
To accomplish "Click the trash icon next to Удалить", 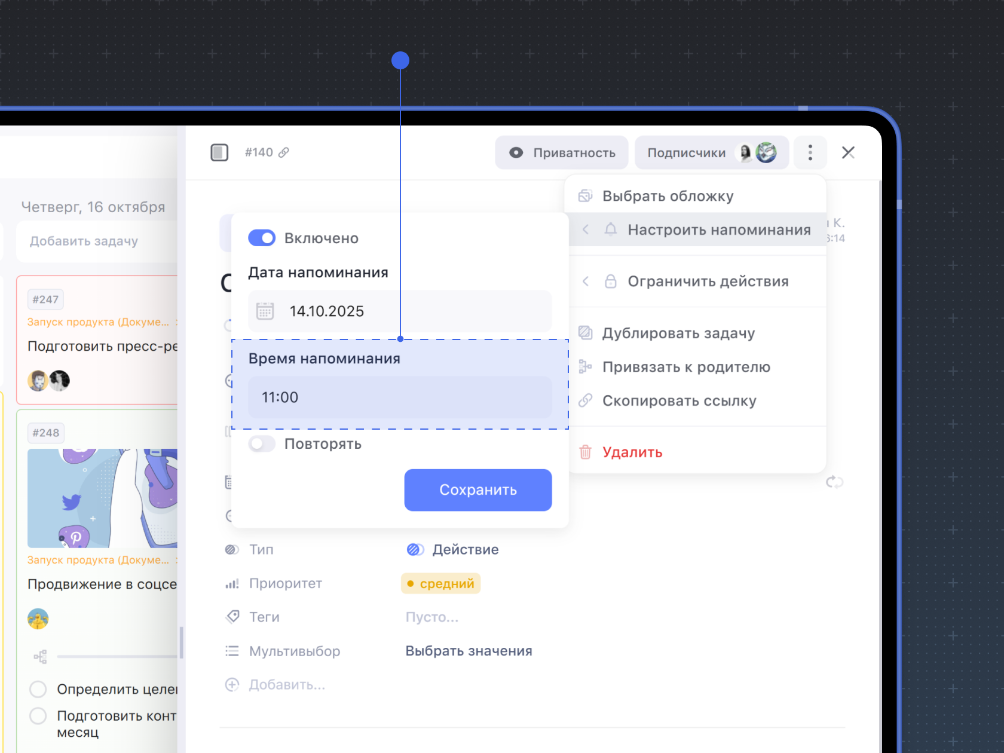I will [586, 452].
